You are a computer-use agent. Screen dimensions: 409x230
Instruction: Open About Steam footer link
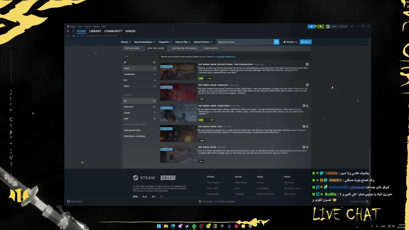click(213, 182)
